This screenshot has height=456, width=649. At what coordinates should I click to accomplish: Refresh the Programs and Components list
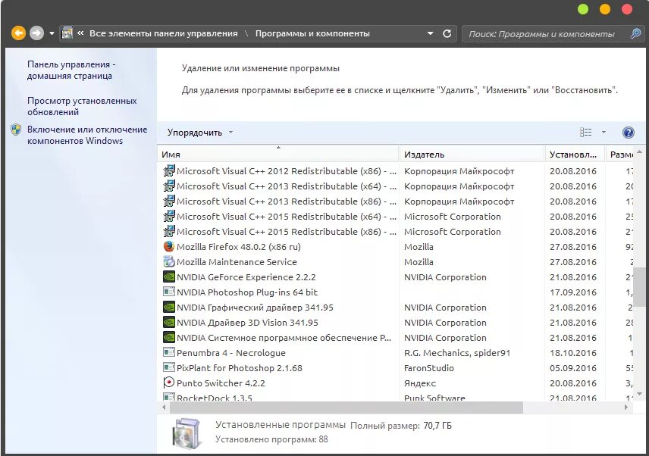pyautogui.click(x=447, y=33)
